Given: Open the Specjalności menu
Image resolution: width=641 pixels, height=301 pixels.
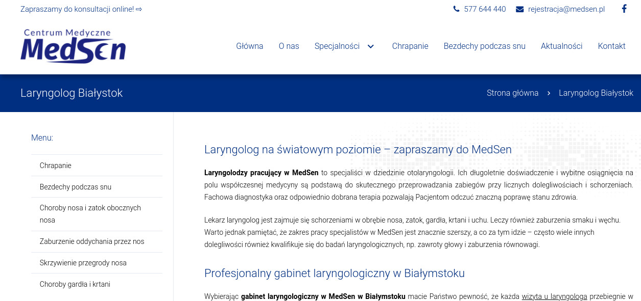Looking at the screenshot, I should (337, 46).
